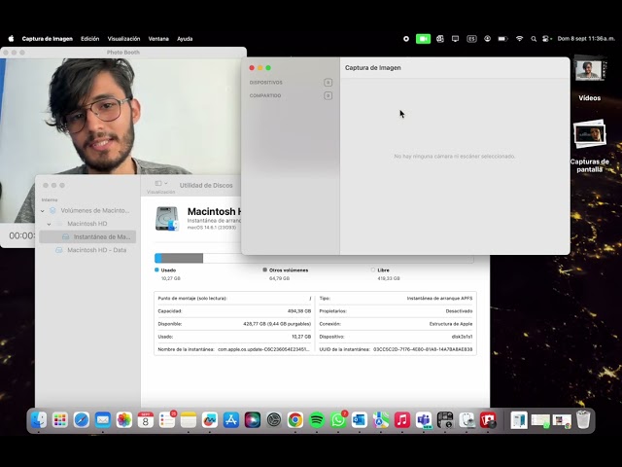Open Wi-Fi status menu
The image size is (622, 467).
point(519,39)
